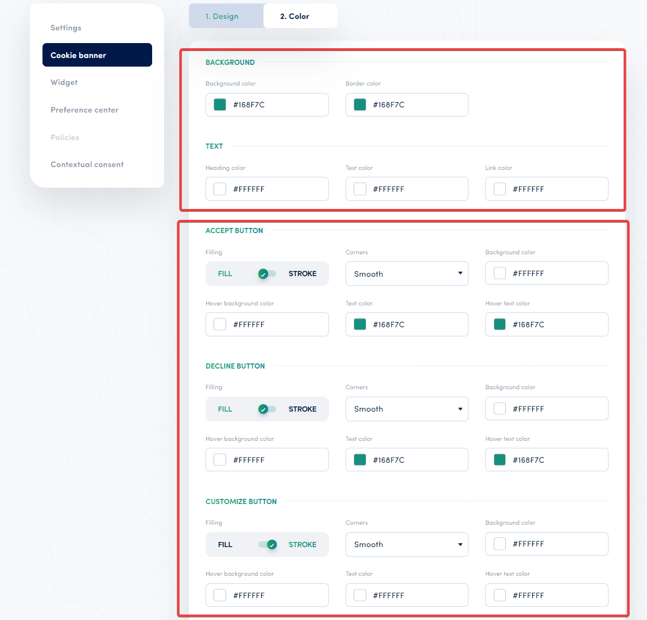The width and height of the screenshot is (647, 620).
Task: Toggle Customize button FILL/STROKE switch
Action: click(x=267, y=544)
